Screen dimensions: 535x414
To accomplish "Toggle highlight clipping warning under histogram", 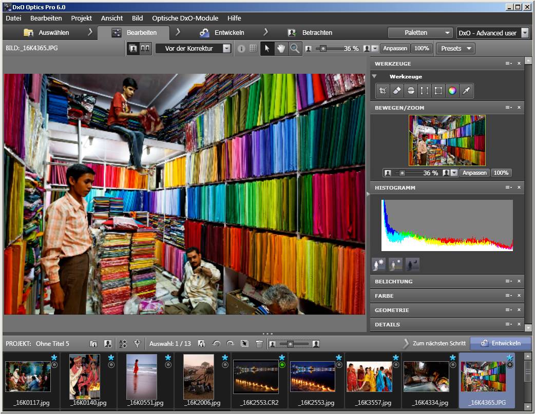I will 379,264.
